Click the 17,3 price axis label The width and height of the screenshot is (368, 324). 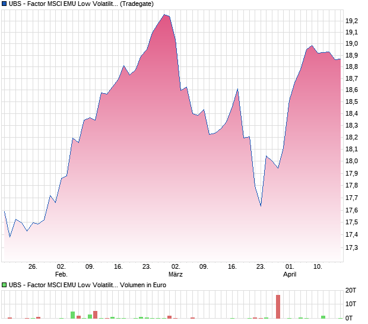point(351,248)
